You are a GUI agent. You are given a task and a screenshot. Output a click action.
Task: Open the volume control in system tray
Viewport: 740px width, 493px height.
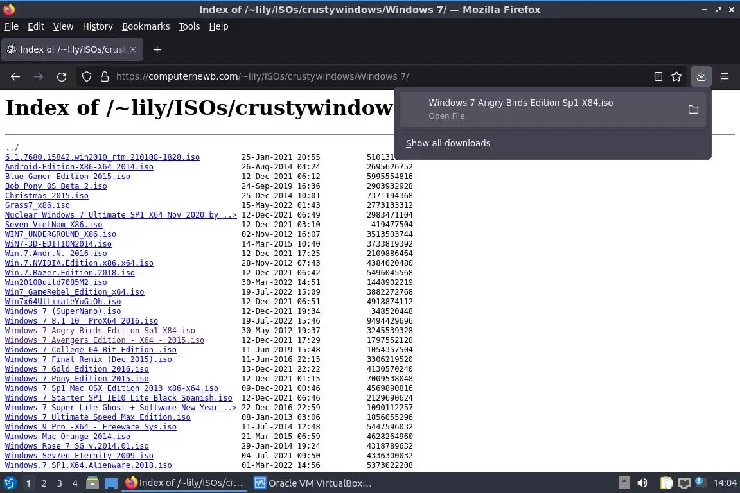pos(642,483)
